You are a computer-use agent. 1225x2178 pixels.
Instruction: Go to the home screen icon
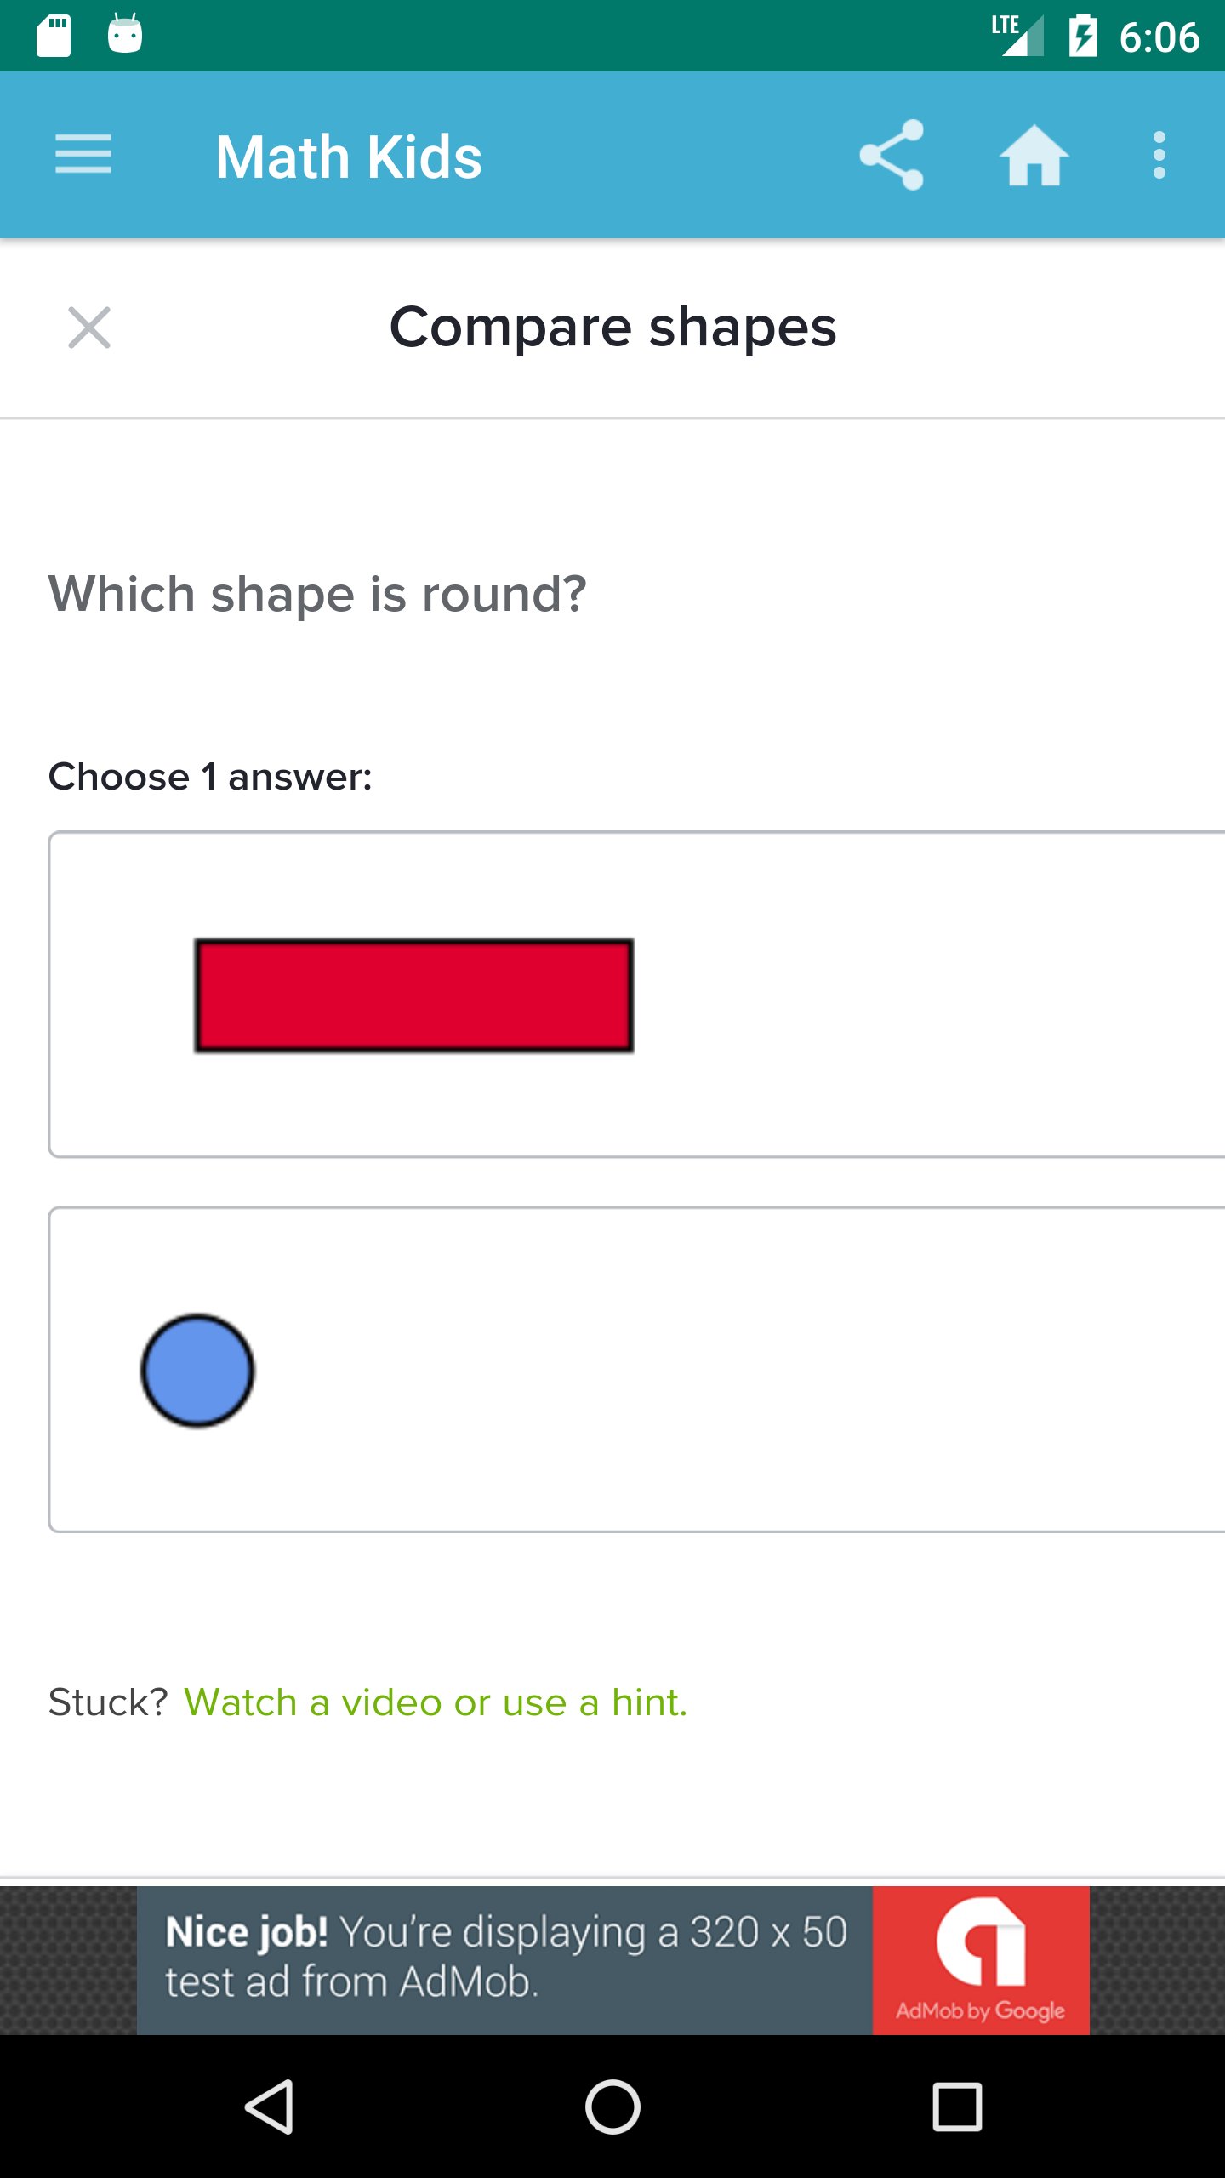click(1034, 155)
